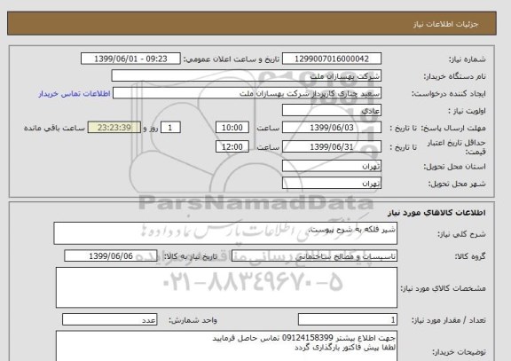Click the استان محل تحویل label
Viewport: 511px width, 361px height.
click(454, 167)
